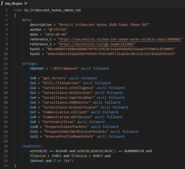Click the "PrepareStealerPackets" string
Viewport: 185px width, 169px height.
(66, 127)
